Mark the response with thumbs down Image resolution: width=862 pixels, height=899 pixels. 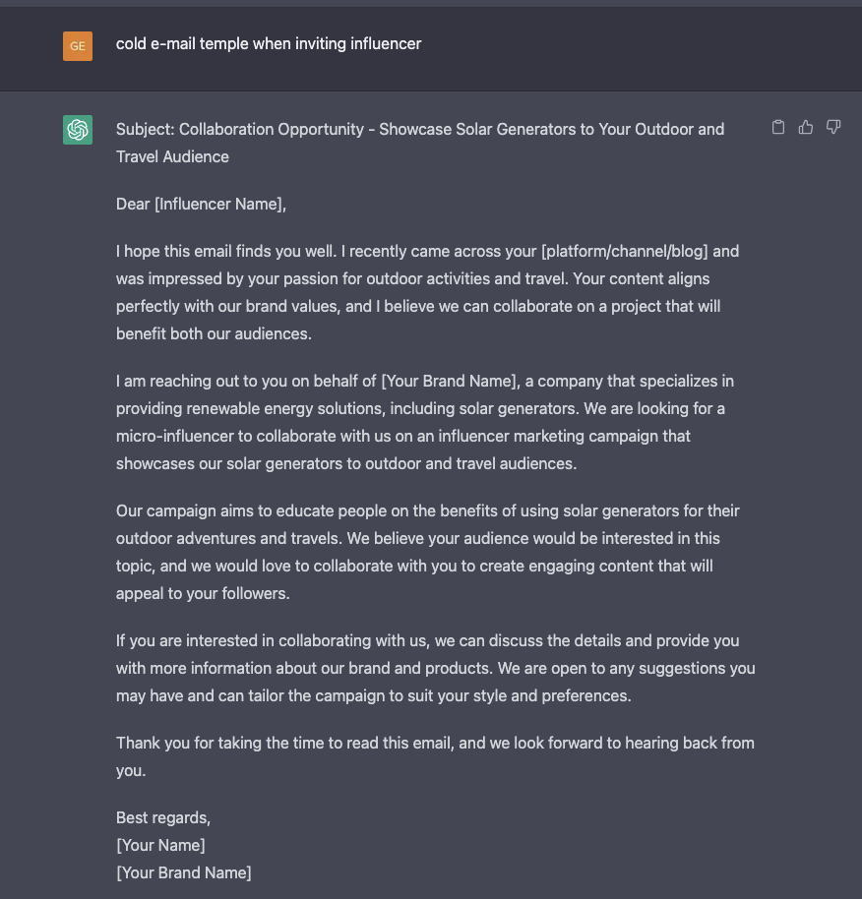(832, 127)
